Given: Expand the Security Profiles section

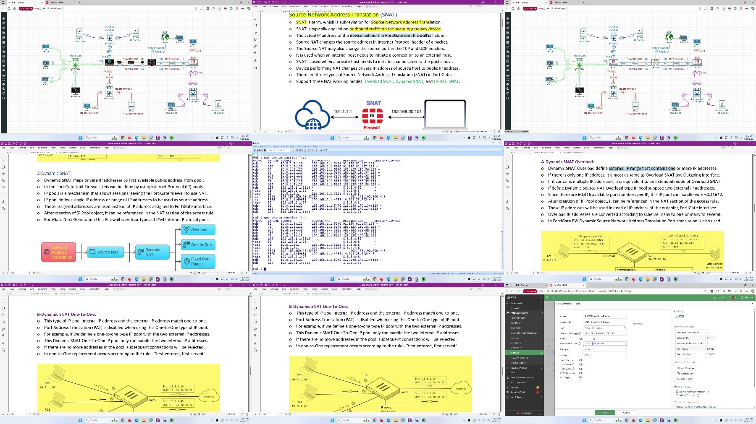Looking at the screenshot, I should [x=523, y=368].
